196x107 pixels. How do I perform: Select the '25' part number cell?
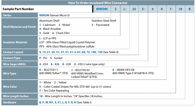click(134, 9)
